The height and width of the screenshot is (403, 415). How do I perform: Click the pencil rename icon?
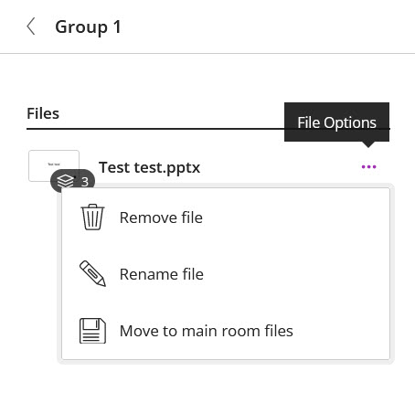92,273
